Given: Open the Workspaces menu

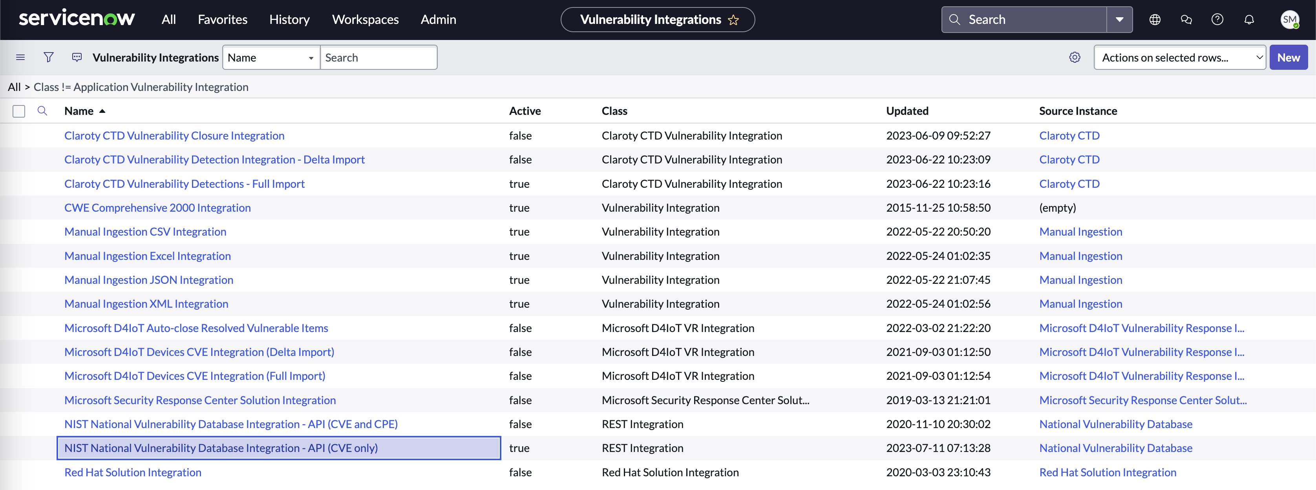Looking at the screenshot, I should (x=365, y=19).
